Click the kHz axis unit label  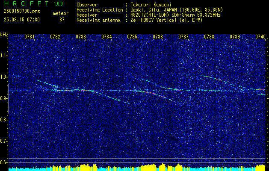click(4, 35)
